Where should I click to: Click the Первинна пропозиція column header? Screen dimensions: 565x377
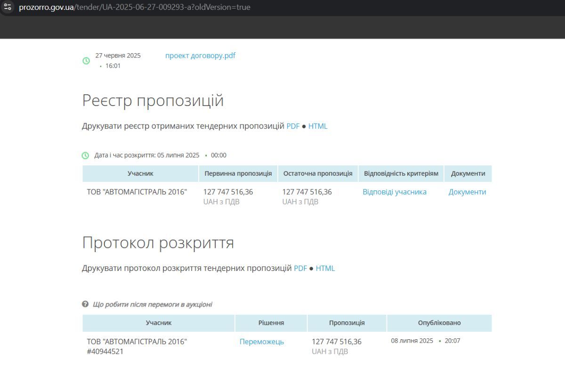pyautogui.click(x=238, y=173)
